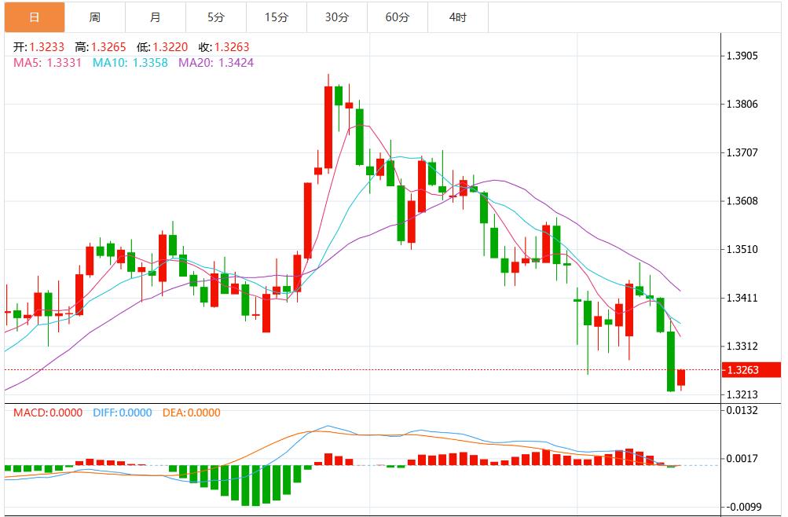The height and width of the screenshot is (517, 788).
Task: Open the 5分 timeframe tab
Action: click(215, 17)
